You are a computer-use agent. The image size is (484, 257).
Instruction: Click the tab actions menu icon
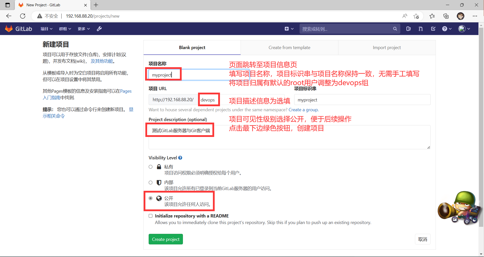pos(8,5)
